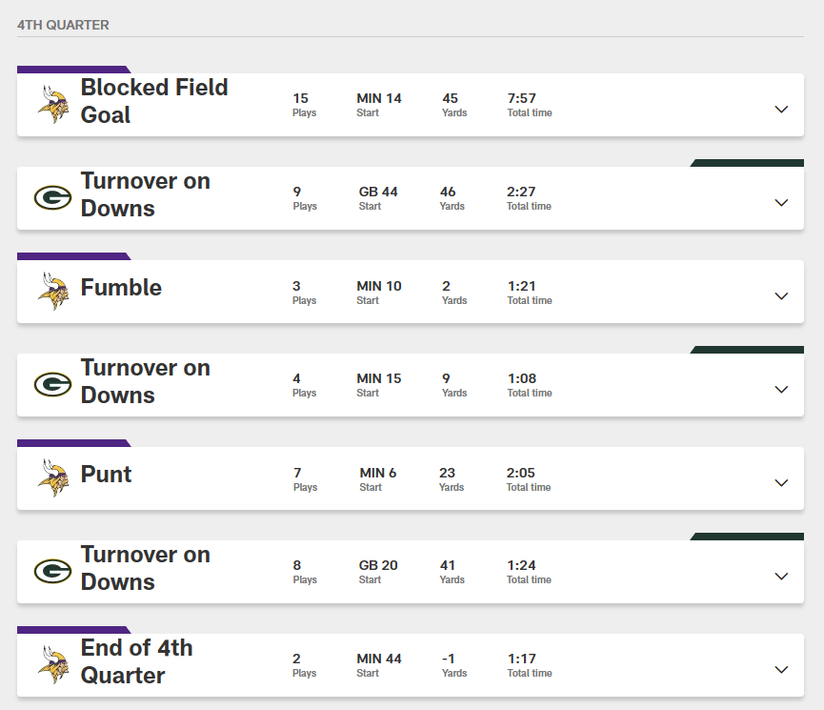The image size is (824, 710).
Task: Click the Packers logo on GB 44 drive
Action: pos(52,198)
